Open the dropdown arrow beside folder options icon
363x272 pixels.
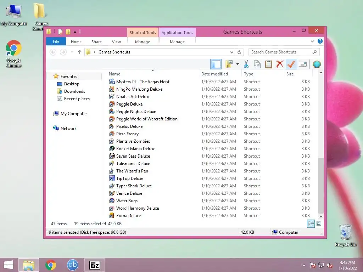(238, 64)
